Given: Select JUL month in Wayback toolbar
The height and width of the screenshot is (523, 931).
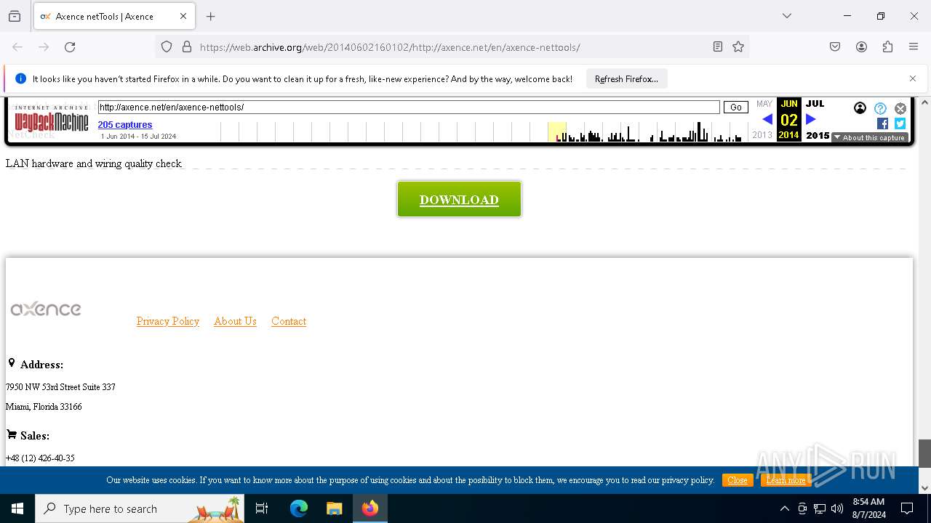Looking at the screenshot, I should pyautogui.click(x=815, y=104).
